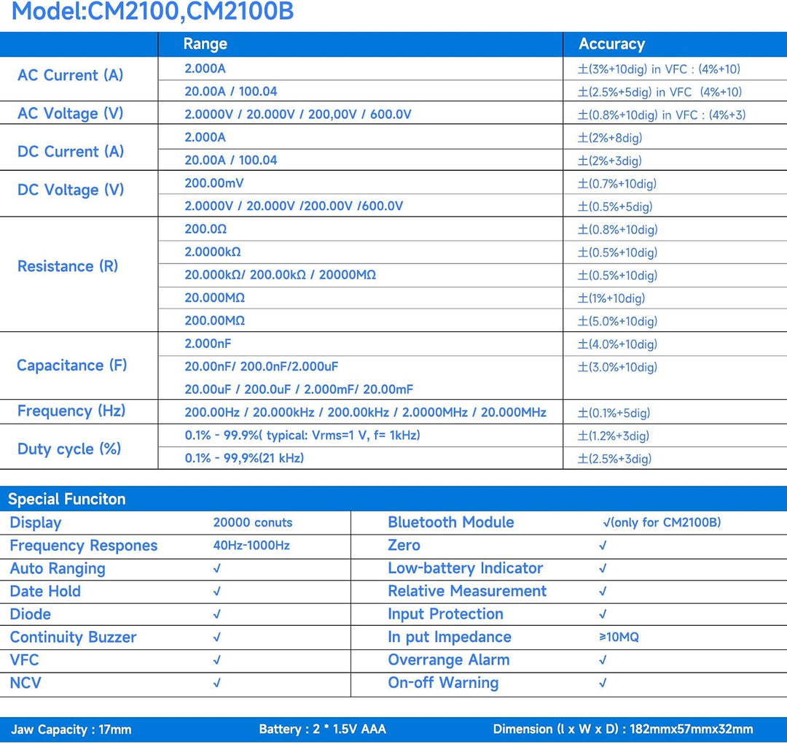This screenshot has width=787, height=744.
Task: Select the 2.000A range under AC Current
Action: click(205, 69)
